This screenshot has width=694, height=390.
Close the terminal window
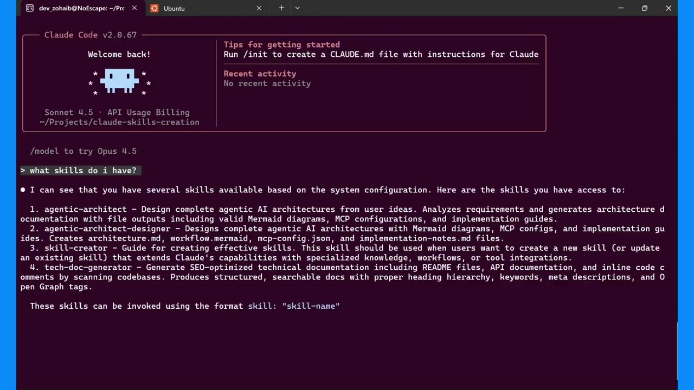(x=669, y=8)
